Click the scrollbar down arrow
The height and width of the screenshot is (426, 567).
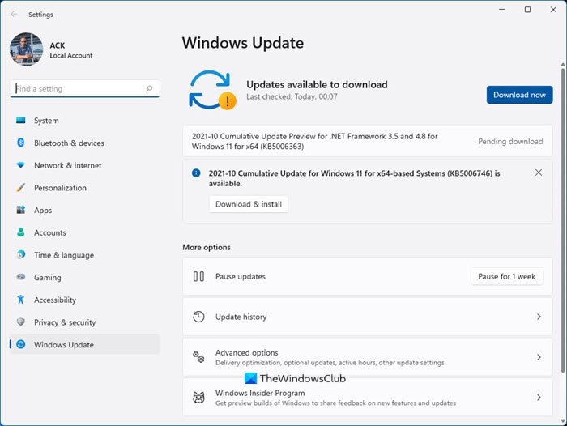point(563,420)
